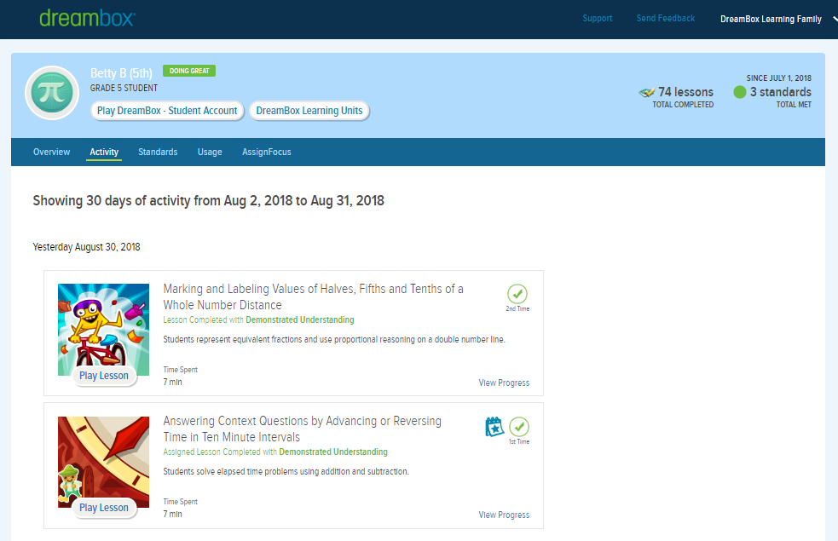The width and height of the screenshot is (838, 541).
Task: Click the Send Feedback link
Action: coord(665,19)
